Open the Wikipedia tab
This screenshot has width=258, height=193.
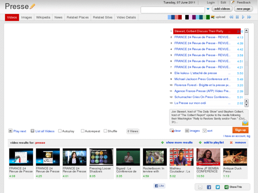click(x=43, y=17)
